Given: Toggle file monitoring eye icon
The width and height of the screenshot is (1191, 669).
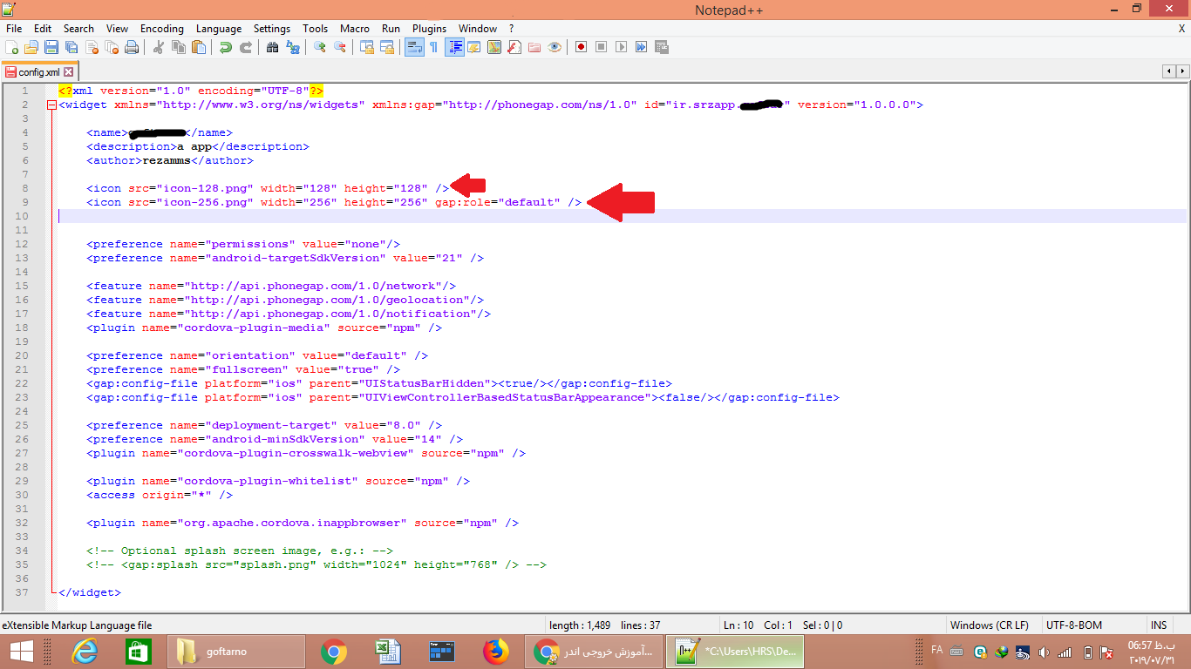Looking at the screenshot, I should (555, 47).
